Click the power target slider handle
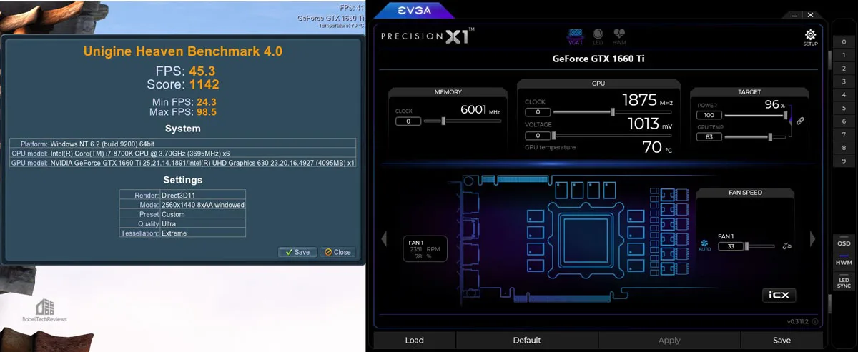 tap(786, 115)
